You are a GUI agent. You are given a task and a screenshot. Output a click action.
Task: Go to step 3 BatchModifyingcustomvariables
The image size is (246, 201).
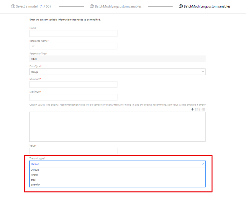tap(205, 6)
